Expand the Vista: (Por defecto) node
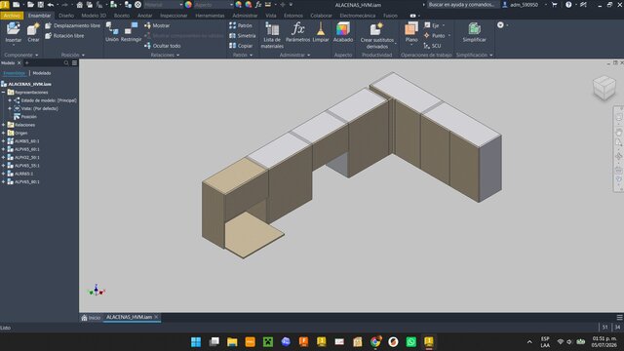Viewport: 624px width, 351px height. [x=10, y=108]
